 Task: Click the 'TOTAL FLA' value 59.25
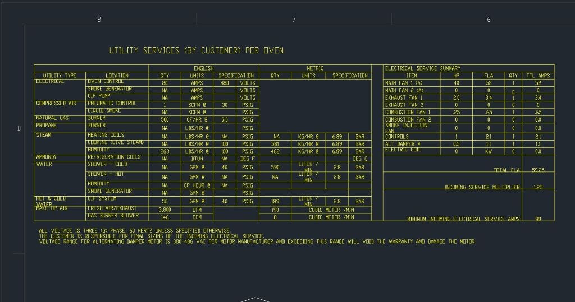[537, 170]
